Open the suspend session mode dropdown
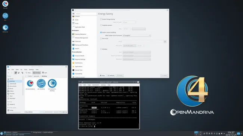 139,29
